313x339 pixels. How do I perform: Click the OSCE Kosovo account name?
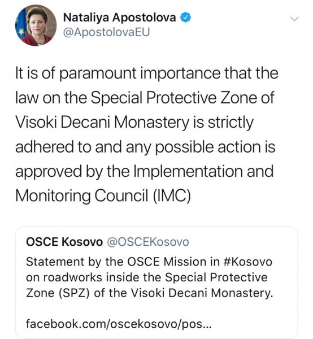64,241
